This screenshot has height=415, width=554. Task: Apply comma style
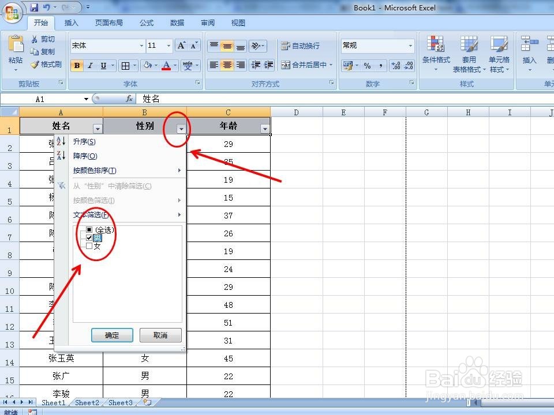(x=380, y=66)
